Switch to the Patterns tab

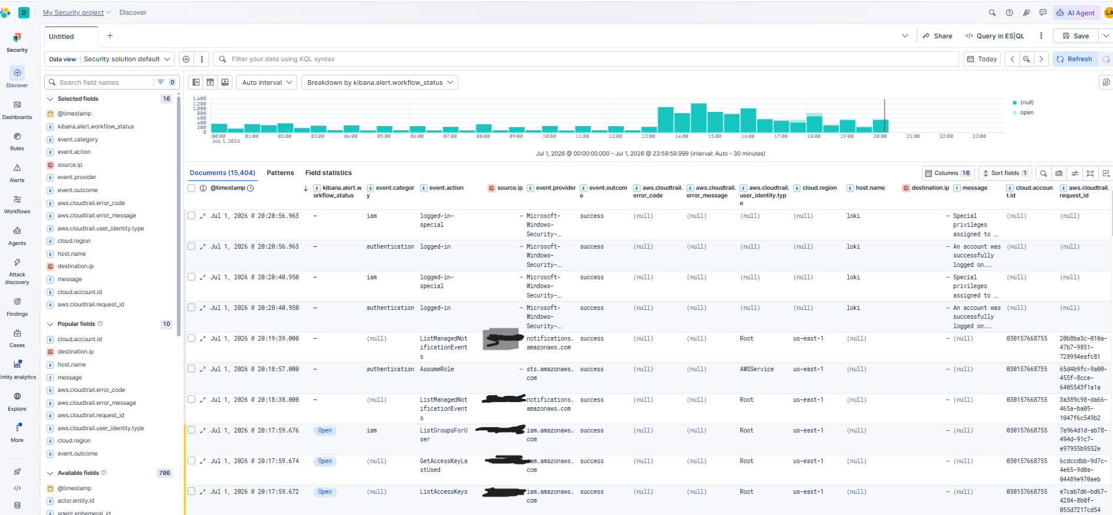click(x=280, y=173)
